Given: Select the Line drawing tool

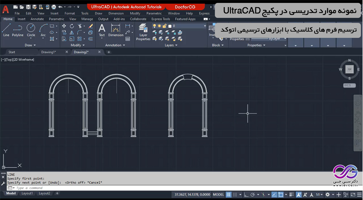Looking at the screenshot, I should pos(6,30).
